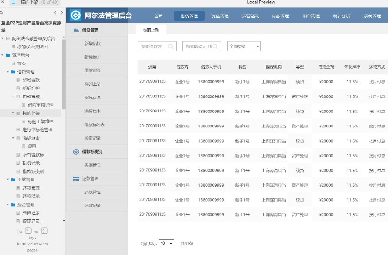Go to next page with right arrow
Viewport: 388px width, 255px height.
[x=62, y=13]
